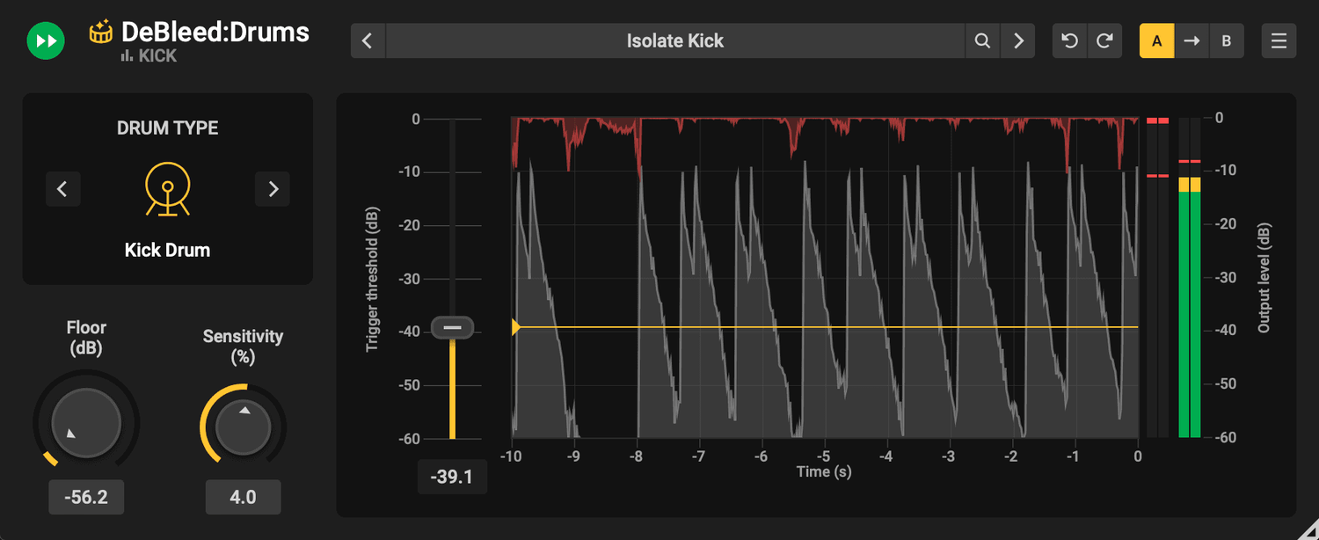Go to previous preset
Viewport: 1319px width, 540px height.
pos(368,40)
